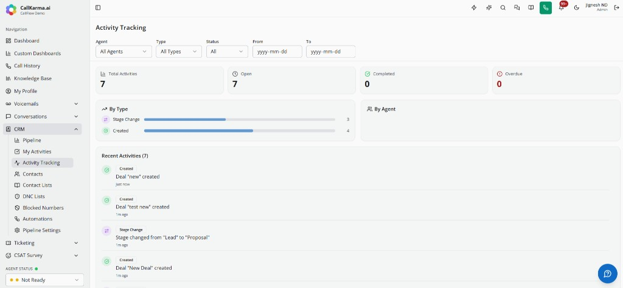
Task: Click the "Lead" to "Proposal" stage change text
Action: (x=162, y=238)
